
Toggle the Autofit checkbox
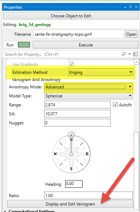pyautogui.click(x=115, y=105)
